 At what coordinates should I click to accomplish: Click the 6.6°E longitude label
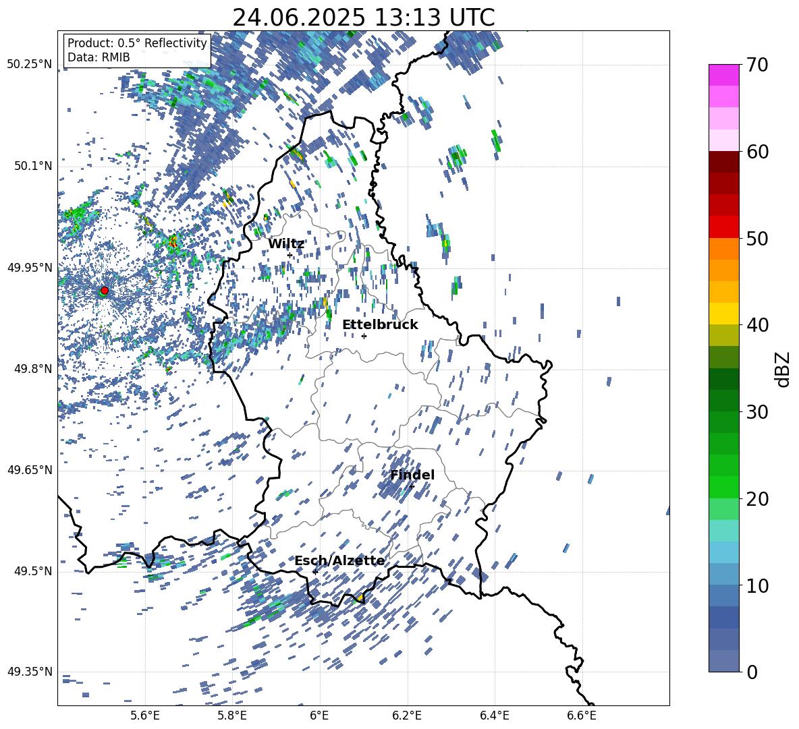click(x=582, y=716)
